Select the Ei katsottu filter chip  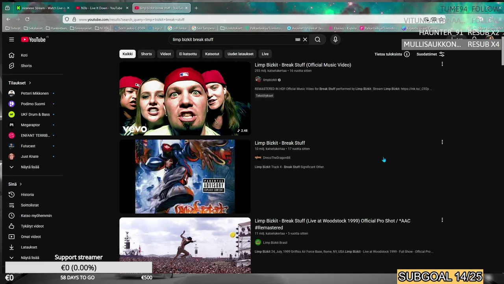pyautogui.click(x=188, y=54)
